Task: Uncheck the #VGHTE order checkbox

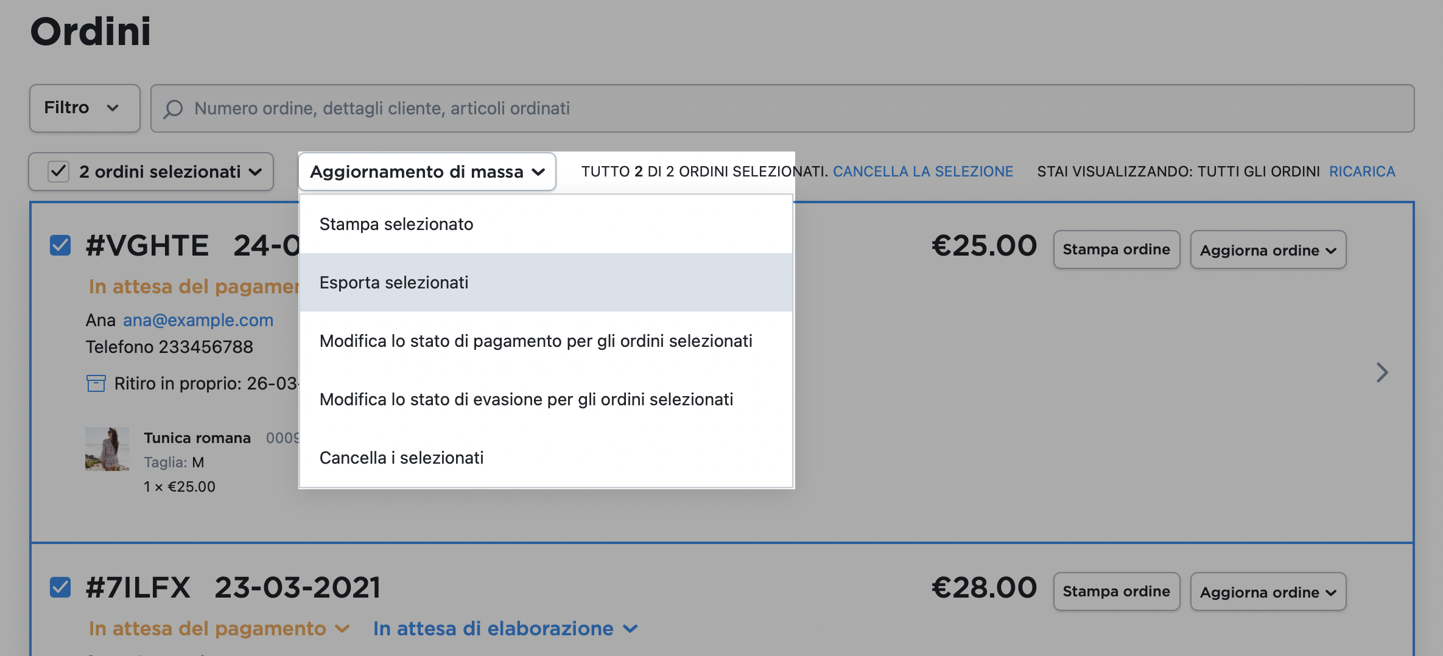Action: pos(60,246)
